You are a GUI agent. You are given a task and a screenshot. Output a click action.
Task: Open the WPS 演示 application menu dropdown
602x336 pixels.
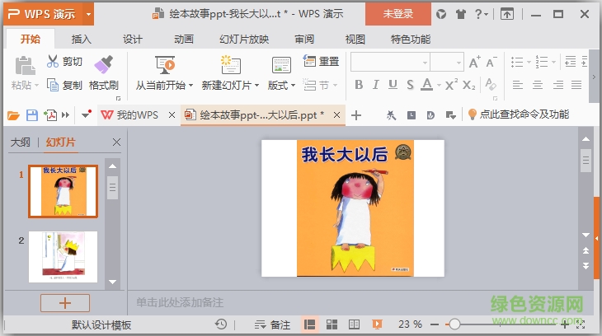click(88, 13)
